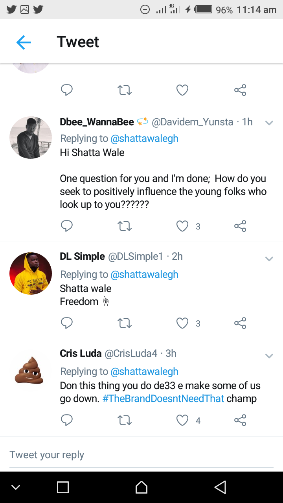This screenshot has width=283, height=503.
Task: Share Dbee_WannaBee's tweet
Action: click(x=240, y=226)
